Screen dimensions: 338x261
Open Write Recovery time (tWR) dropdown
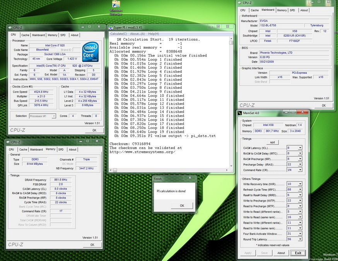point(300,184)
